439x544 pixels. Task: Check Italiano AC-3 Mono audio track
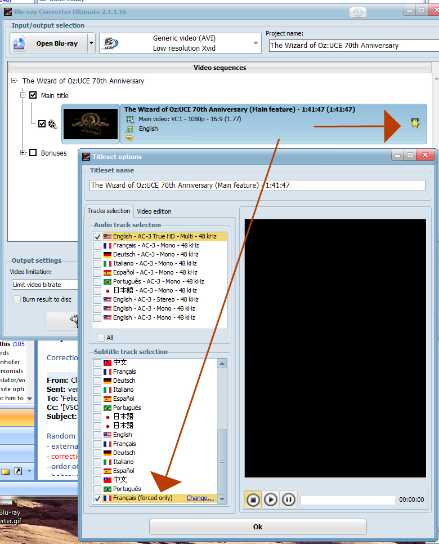tap(97, 264)
